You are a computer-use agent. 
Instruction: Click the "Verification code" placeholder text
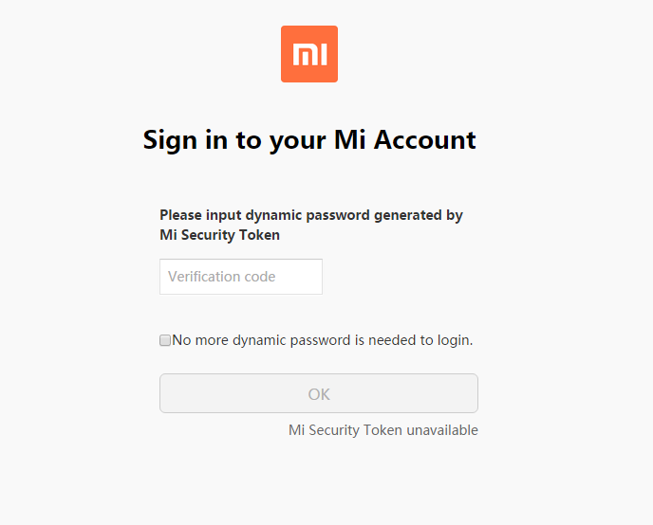(x=222, y=277)
